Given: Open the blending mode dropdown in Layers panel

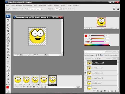Looking at the screenshot, I should (x=95, y=52).
